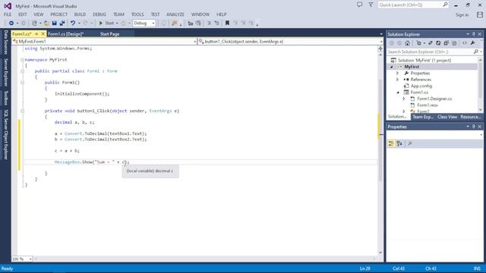Click the Solution Explorer search magnifier icon
The width and height of the screenshot is (486, 273).
[476, 52]
